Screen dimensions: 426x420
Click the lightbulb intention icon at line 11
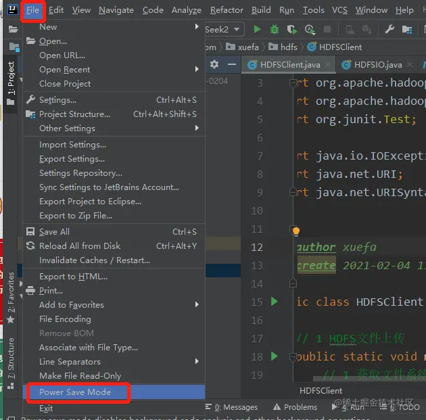(x=296, y=231)
